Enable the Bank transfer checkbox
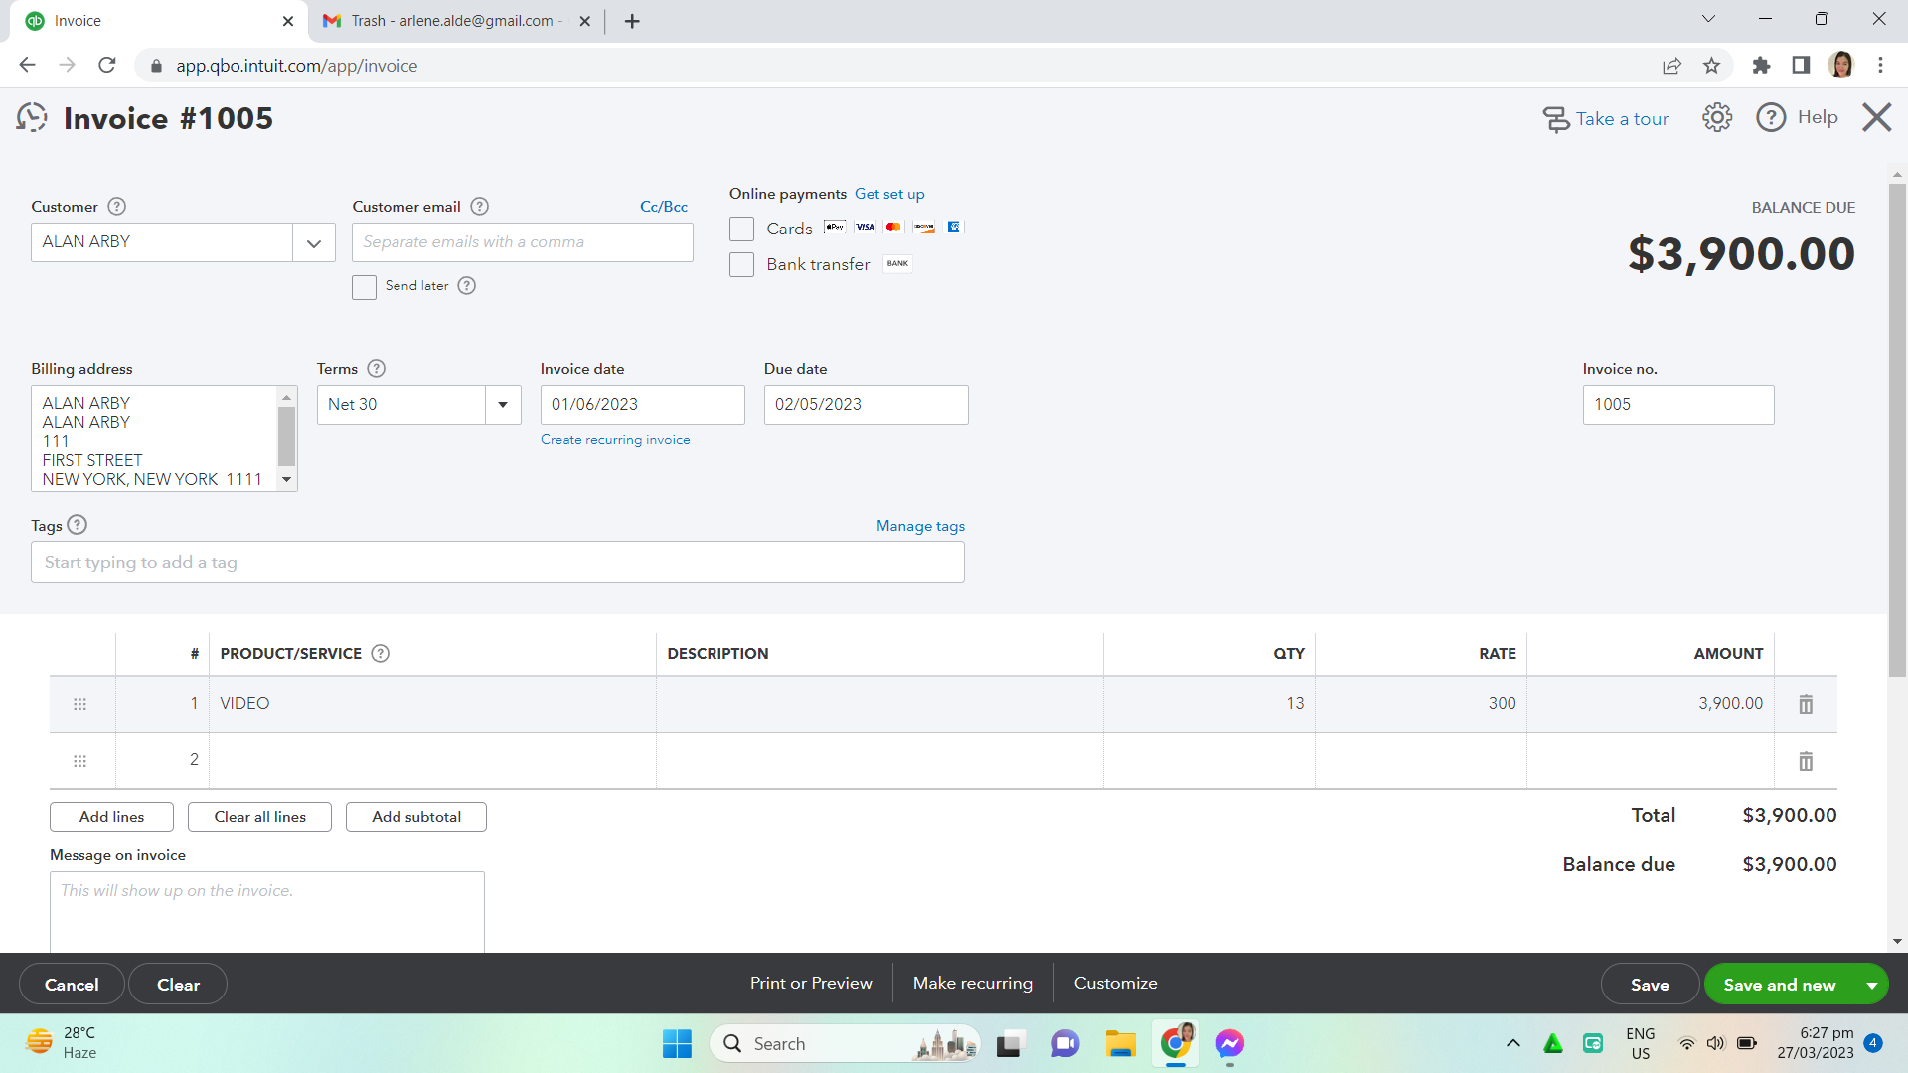This screenshot has width=1908, height=1073. (x=741, y=265)
